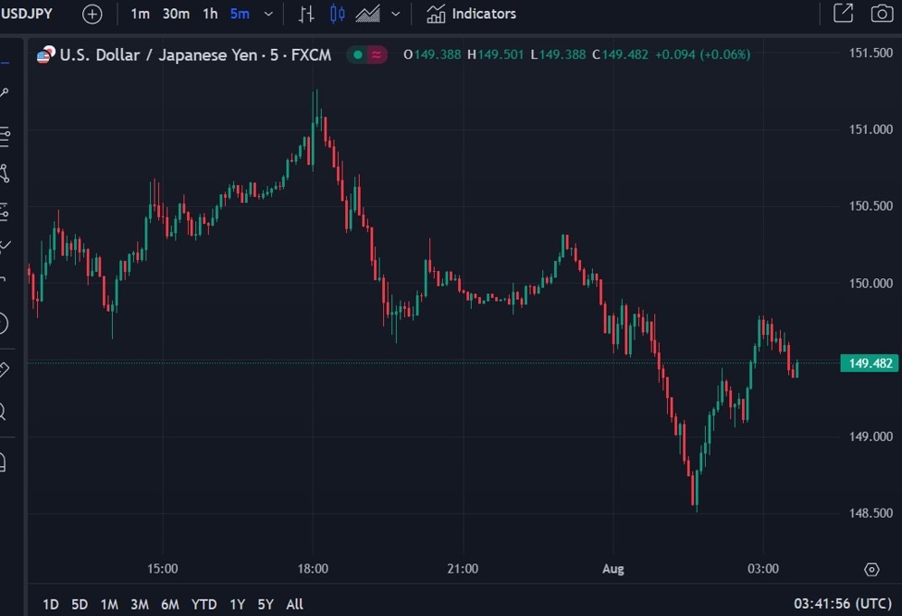The width and height of the screenshot is (902, 616).
Task: Switch to the 1h timeframe
Action: click(x=209, y=14)
